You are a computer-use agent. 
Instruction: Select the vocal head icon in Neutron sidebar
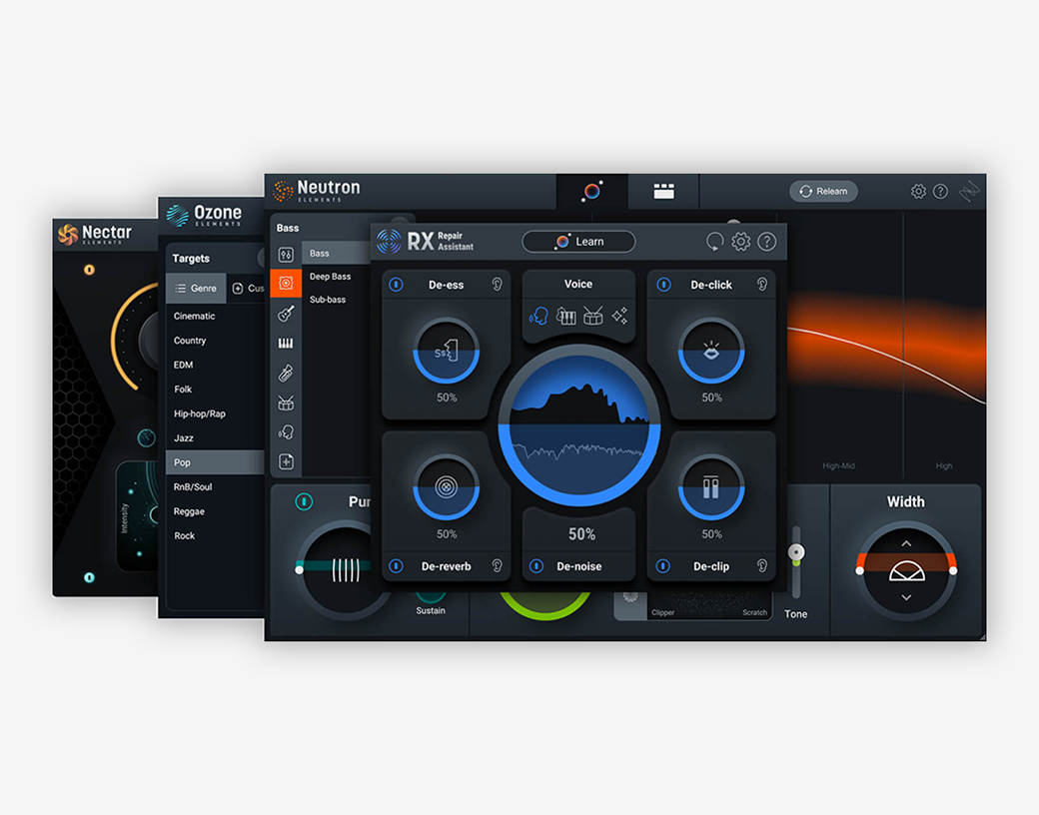pos(287,432)
